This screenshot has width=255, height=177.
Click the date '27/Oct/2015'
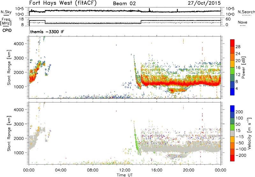coord(204,3)
